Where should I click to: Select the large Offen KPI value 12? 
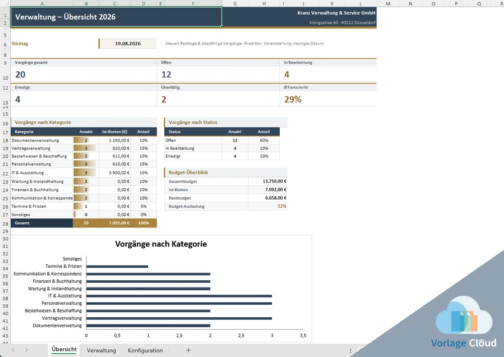[x=166, y=74]
